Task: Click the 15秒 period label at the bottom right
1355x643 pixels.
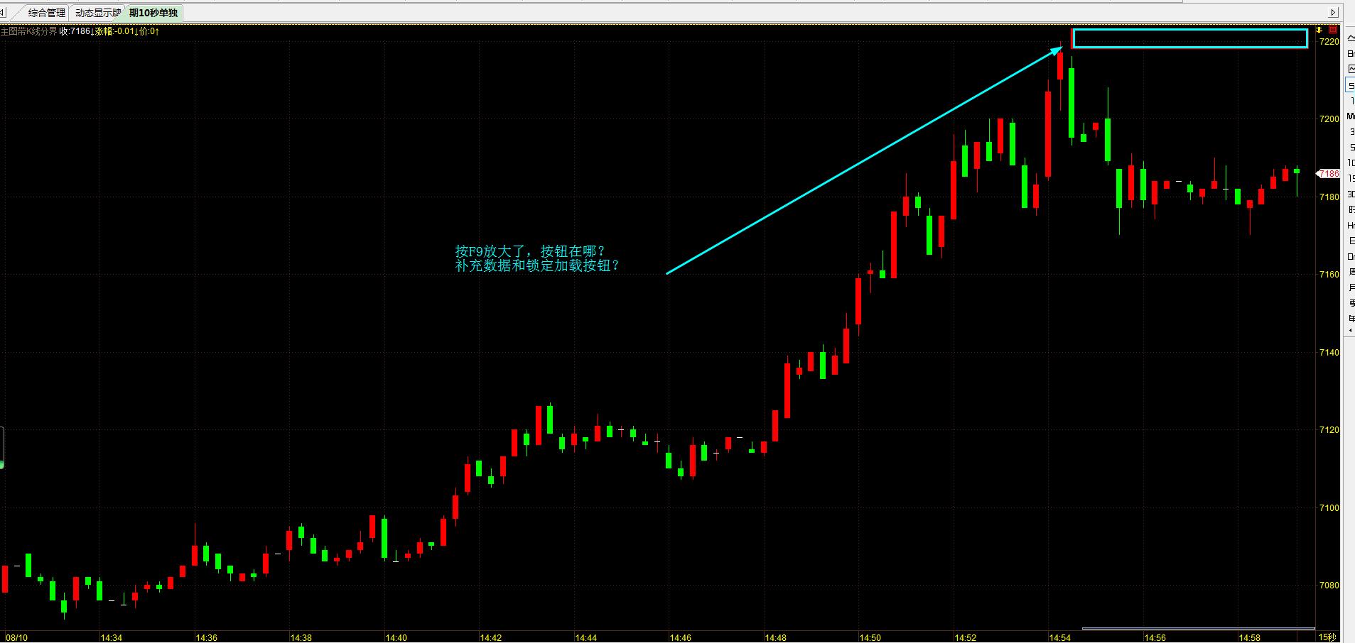Action: 1327,637
